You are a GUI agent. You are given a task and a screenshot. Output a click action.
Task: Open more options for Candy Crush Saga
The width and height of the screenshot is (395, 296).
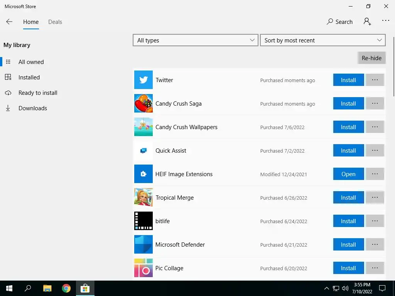point(375,103)
